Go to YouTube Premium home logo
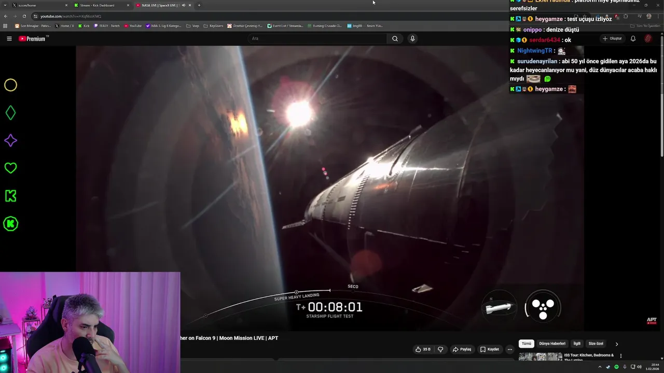 33,38
